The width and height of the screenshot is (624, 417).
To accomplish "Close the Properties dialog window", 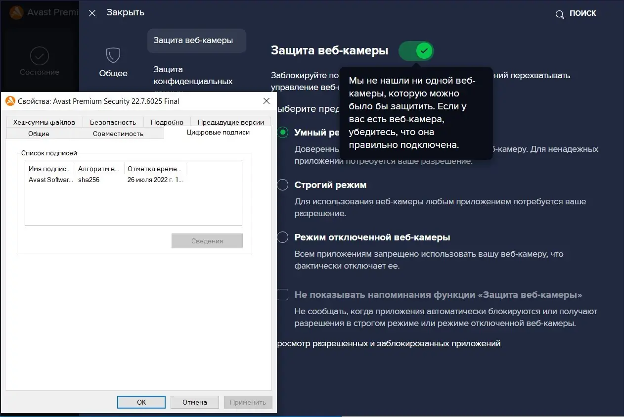I will tap(267, 101).
